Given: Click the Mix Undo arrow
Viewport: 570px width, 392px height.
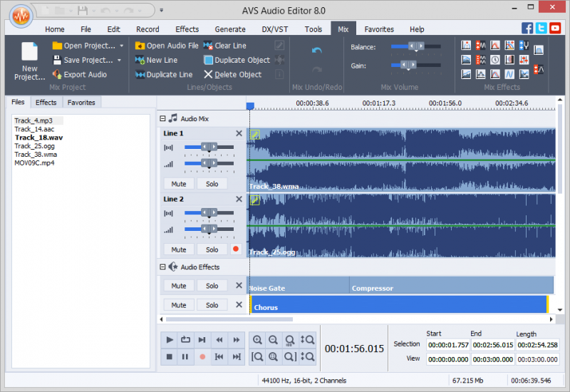Looking at the screenshot, I should (x=316, y=51).
